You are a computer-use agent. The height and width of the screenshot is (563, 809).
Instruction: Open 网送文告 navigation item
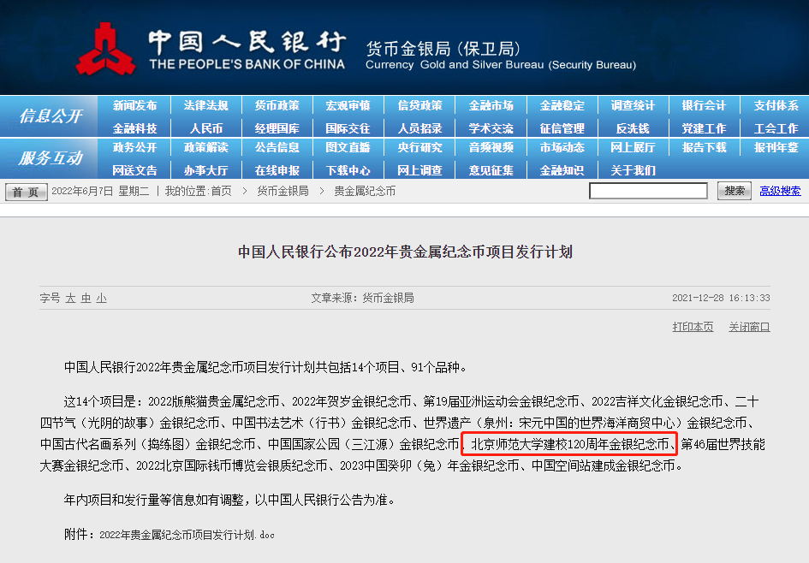[x=134, y=170]
